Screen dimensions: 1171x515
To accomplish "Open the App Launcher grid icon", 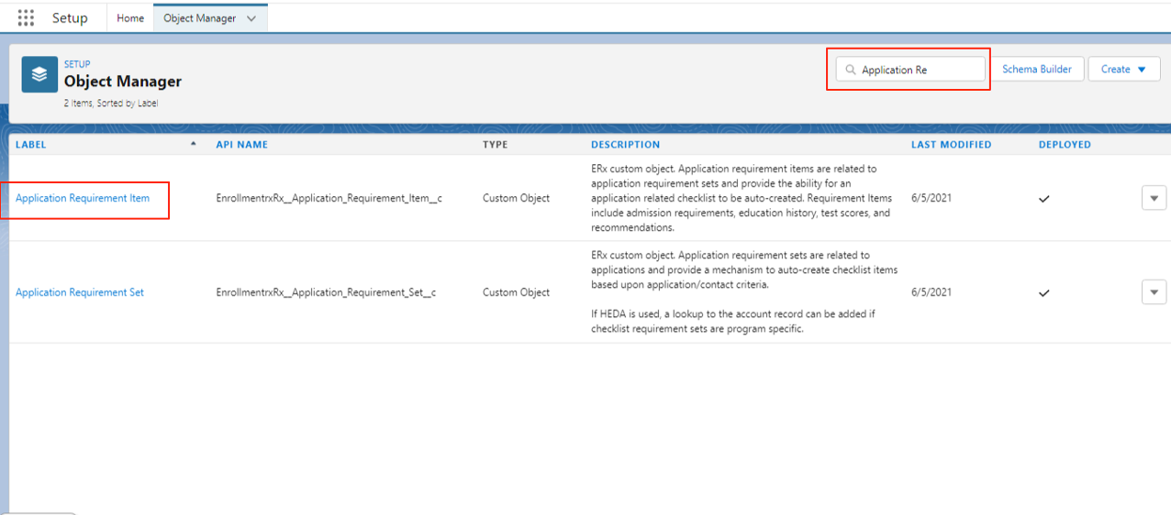I will click(26, 18).
